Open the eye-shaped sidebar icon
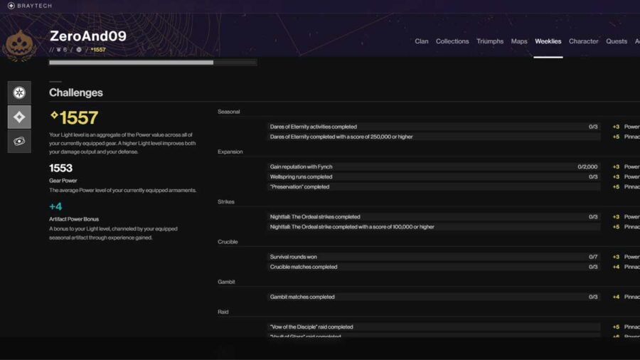 tap(19, 141)
